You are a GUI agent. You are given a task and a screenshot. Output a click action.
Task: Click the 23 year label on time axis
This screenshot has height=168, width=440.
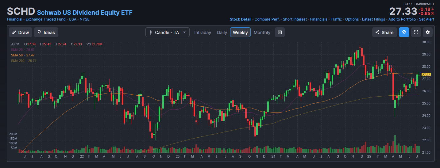(x=177, y=156)
